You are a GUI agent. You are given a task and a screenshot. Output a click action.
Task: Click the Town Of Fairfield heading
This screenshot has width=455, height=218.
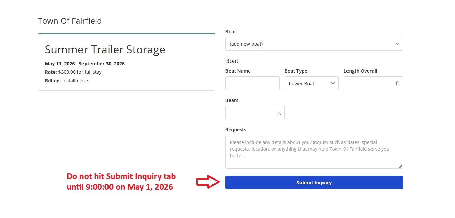(70, 21)
